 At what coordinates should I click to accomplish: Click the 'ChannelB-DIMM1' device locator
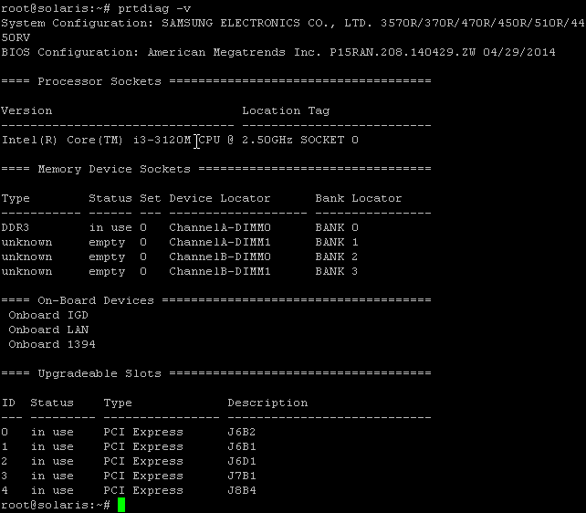(220, 271)
